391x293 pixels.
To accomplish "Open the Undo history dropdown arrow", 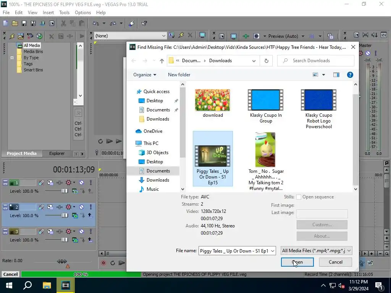I will tap(104, 23).
